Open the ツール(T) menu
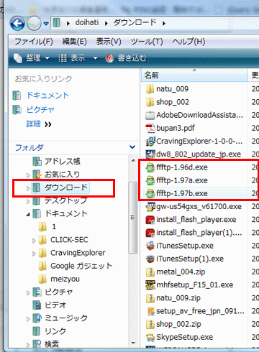Image resolution: width=259 pixels, height=352 pixels. pos(147,42)
